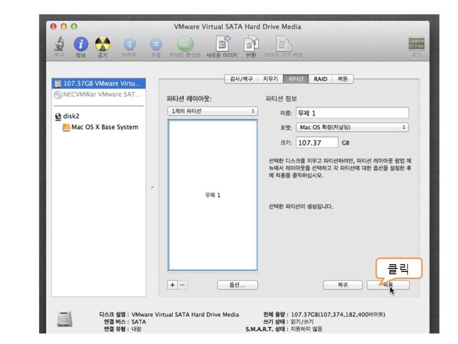Viewport: 458px width, 344px height.
Task: Click the 추출 eject icon
Action: tap(155, 44)
